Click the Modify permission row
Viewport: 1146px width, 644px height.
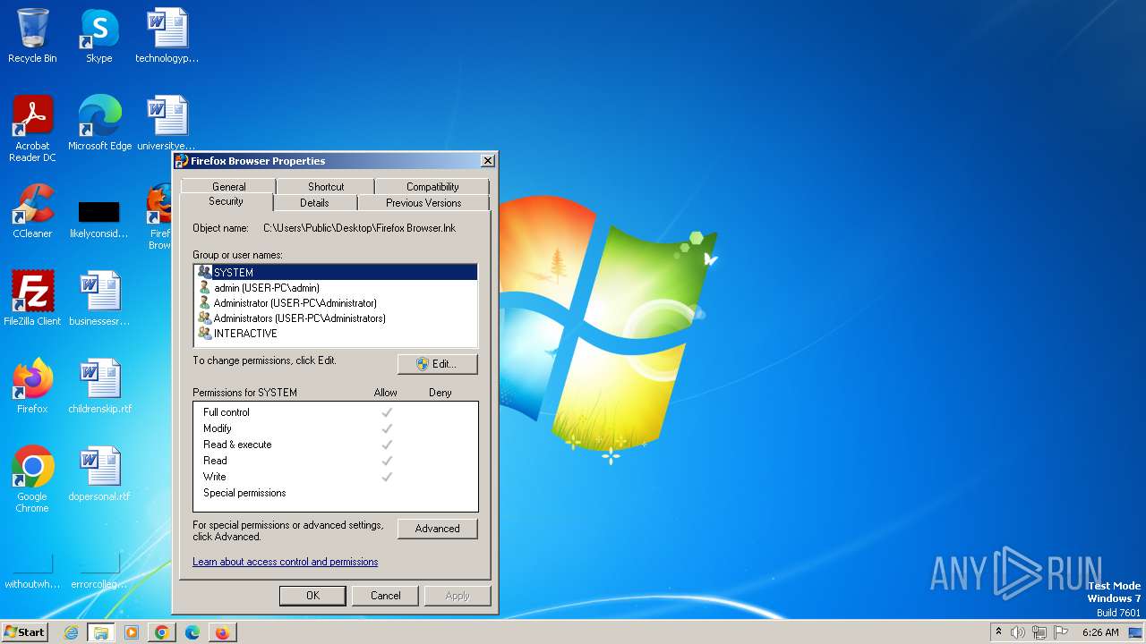tap(336, 428)
